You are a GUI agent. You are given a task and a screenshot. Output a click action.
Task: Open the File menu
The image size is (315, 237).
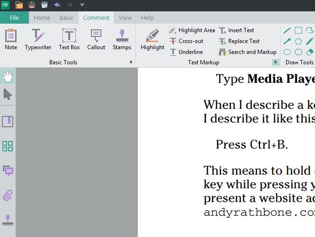pos(14,18)
